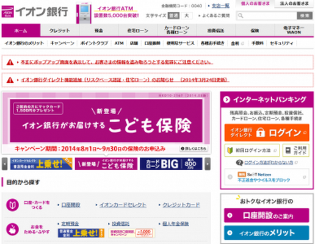Select the こども保険 carousel thumbnail

[106, 163]
